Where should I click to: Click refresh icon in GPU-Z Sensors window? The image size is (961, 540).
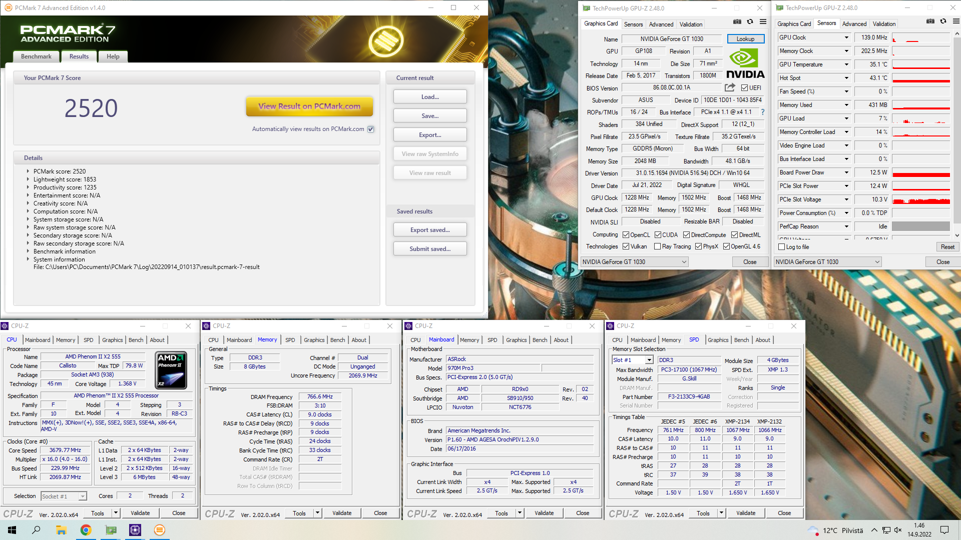point(943,21)
